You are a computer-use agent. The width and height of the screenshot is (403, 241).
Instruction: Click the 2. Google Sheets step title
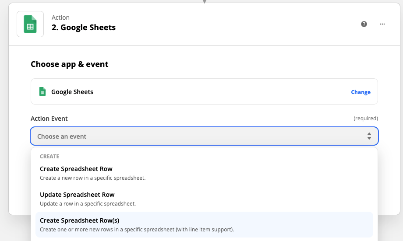84,28
